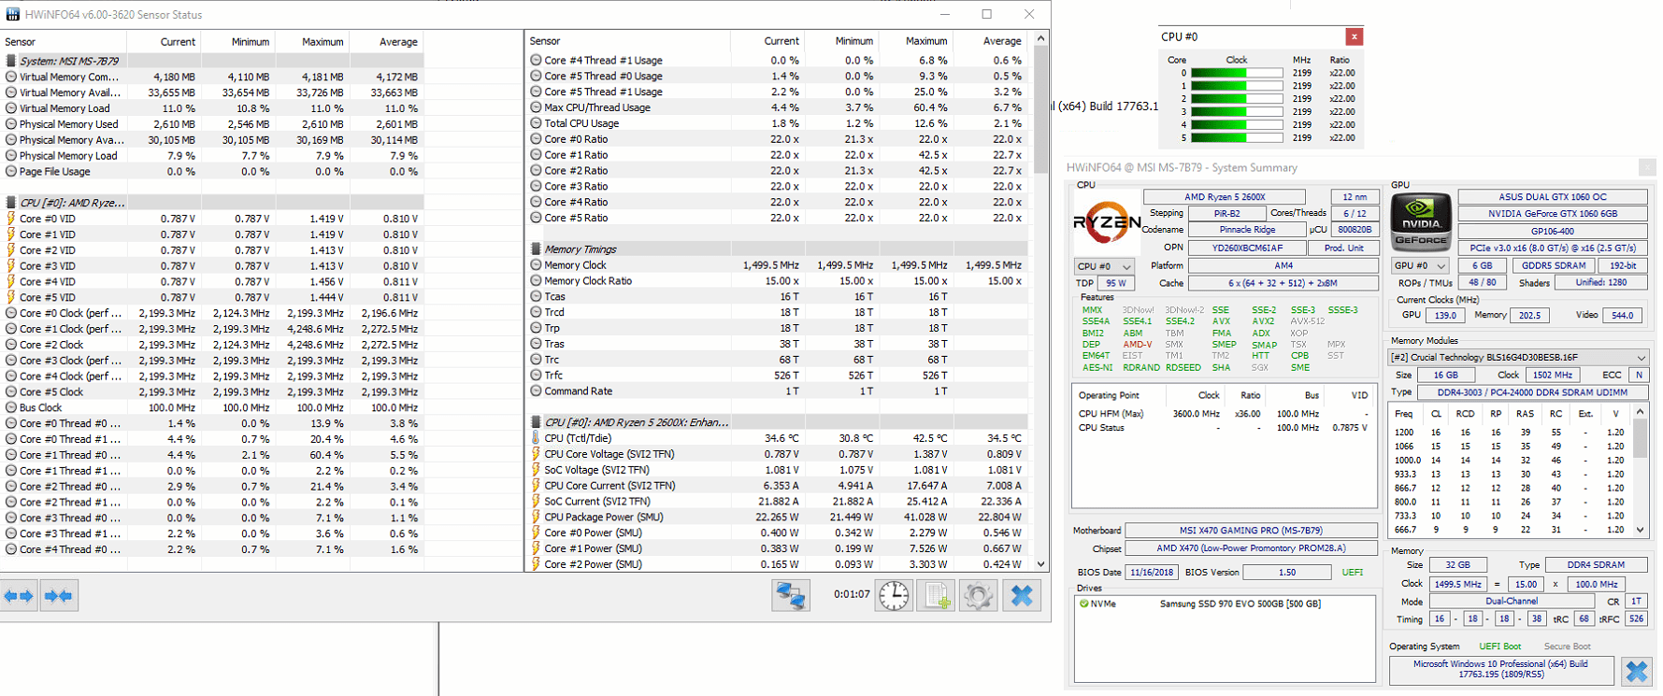Click the circle icon beside Page File Usage
1663x696 pixels.
[11, 171]
